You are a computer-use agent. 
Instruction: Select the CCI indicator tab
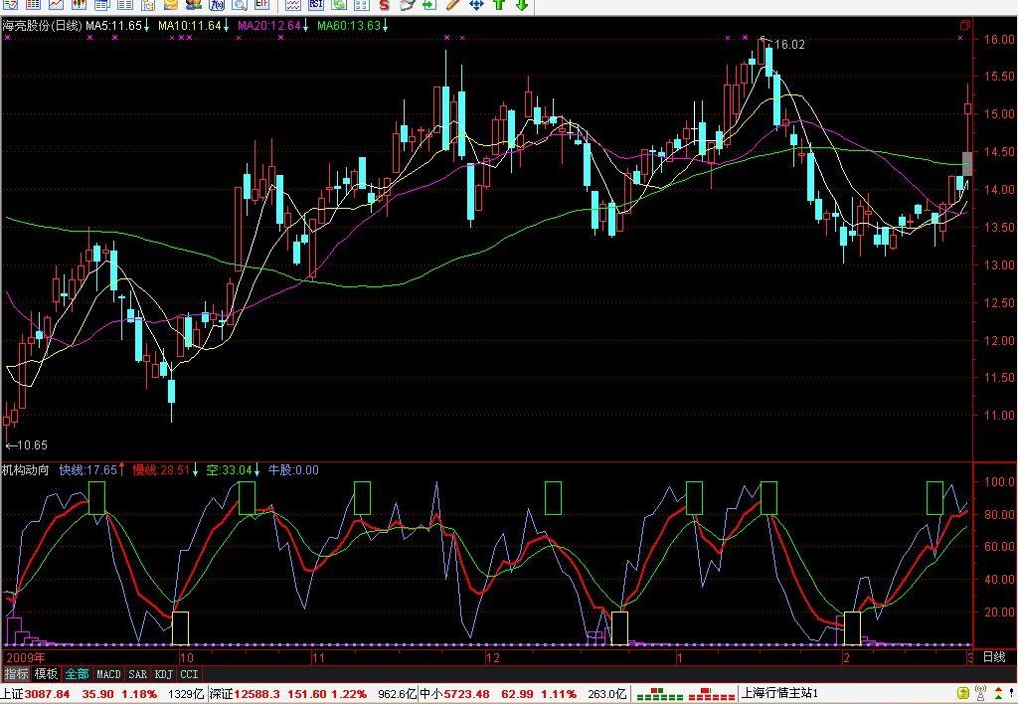[189, 674]
